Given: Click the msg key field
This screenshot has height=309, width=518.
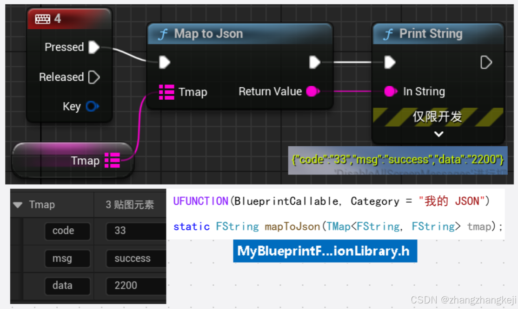Looking at the screenshot, I should [x=67, y=258].
